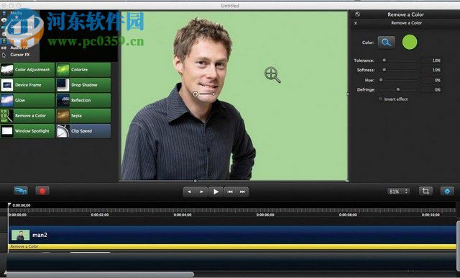The width and height of the screenshot is (460, 278).
Task: Open the Audio FX category
Action: tap(19, 48)
